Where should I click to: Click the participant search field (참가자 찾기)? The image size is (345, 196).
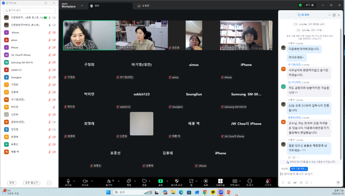click(30, 11)
